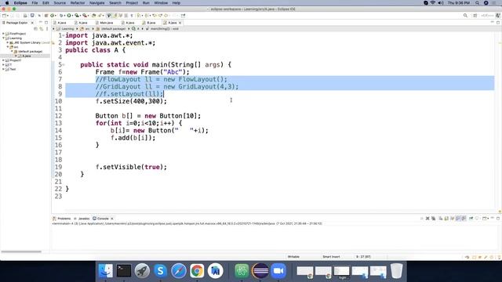Screen dimensions: 502x282
Task: Click Remove All Terminated Launches icon
Action: 433,219
